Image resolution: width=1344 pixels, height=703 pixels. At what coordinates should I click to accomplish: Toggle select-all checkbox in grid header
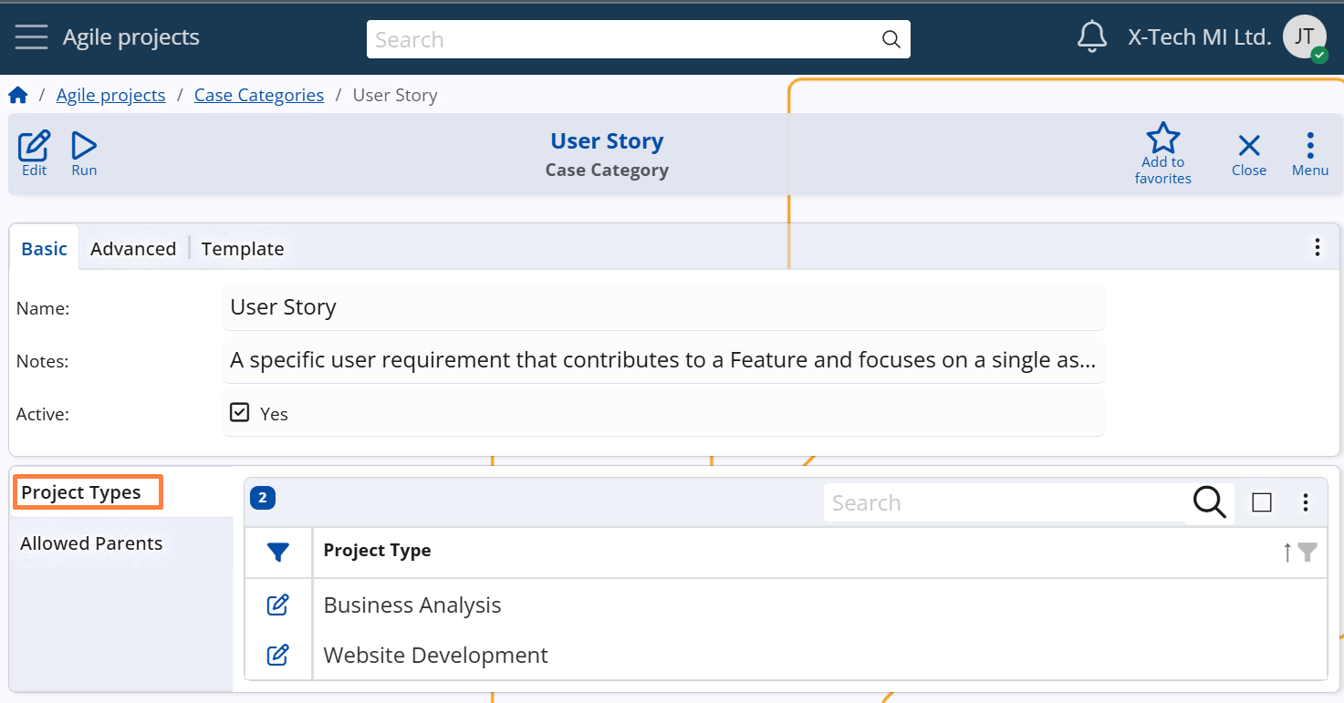tap(1262, 502)
